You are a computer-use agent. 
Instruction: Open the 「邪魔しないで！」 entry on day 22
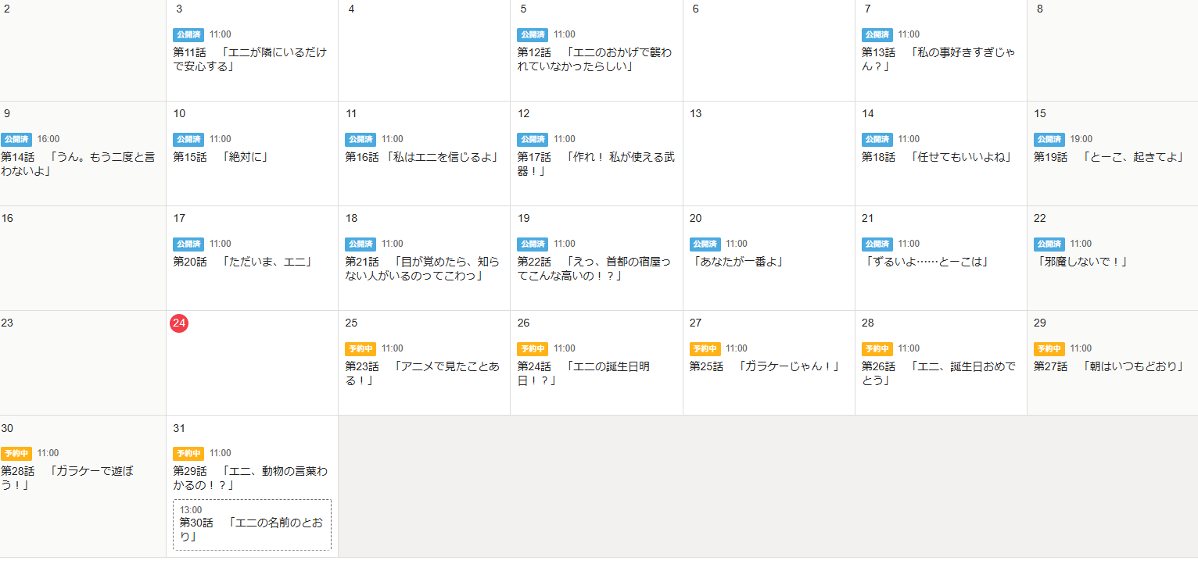click(1082, 262)
